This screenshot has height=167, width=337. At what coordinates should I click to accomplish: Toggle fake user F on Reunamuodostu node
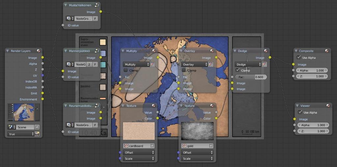[x=95, y=125]
